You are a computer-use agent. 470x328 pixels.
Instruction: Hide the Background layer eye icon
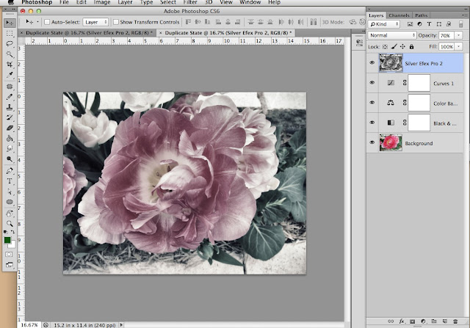(x=372, y=143)
